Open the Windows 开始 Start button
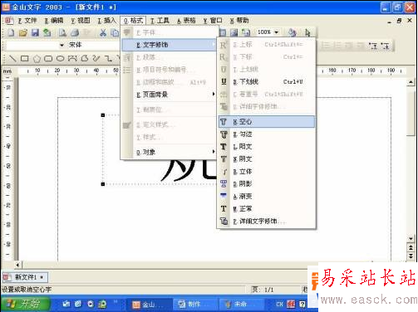 pos(26,304)
